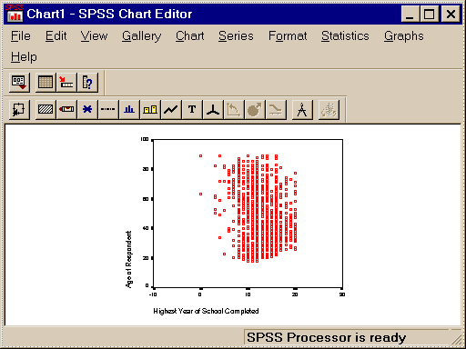Click the blue Marker style icon
466x349 pixels.
[87, 109]
